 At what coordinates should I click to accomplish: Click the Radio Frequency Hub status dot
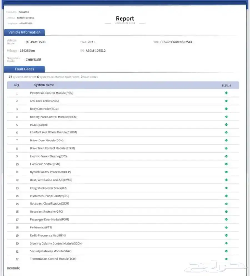(226, 235)
